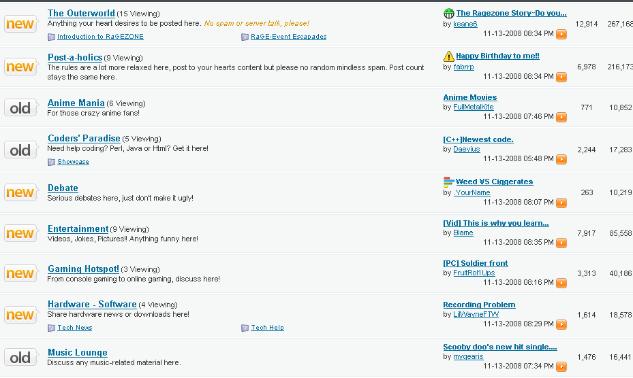Viewport: 633px width, 378px height.
Task: Open the Debate forum
Action: point(63,188)
